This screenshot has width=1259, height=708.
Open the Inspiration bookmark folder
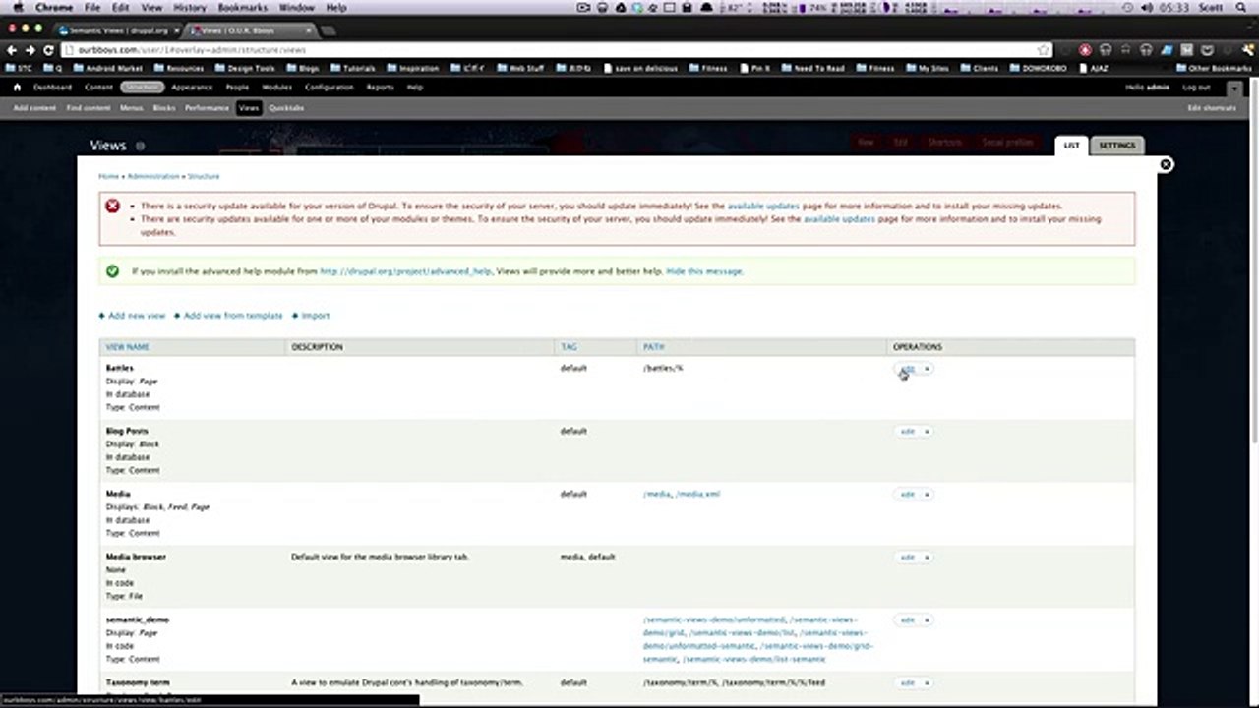412,69
